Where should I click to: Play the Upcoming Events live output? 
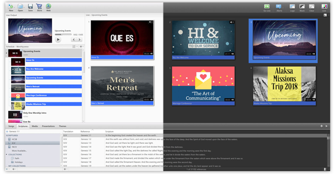[x=58, y=40]
